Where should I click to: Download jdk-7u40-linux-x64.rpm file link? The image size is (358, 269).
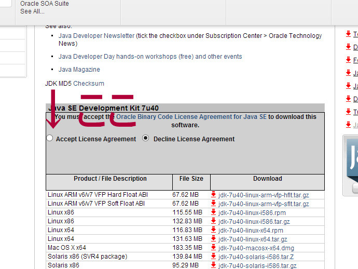(251, 231)
